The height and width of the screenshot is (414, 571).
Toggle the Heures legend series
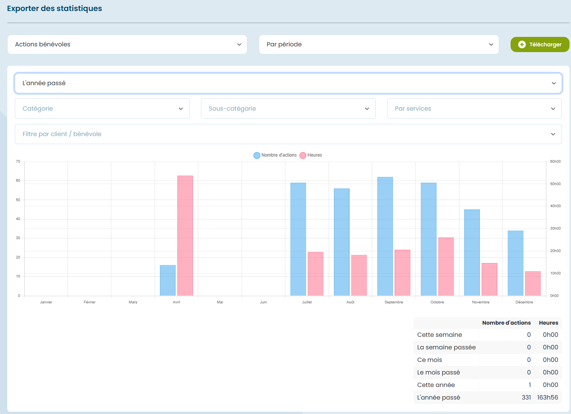pos(311,155)
